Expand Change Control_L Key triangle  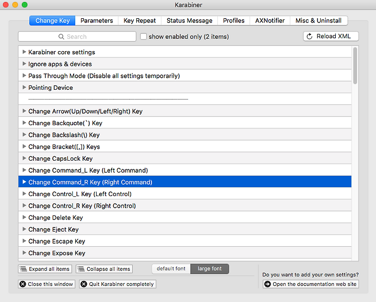pos(24,194)
